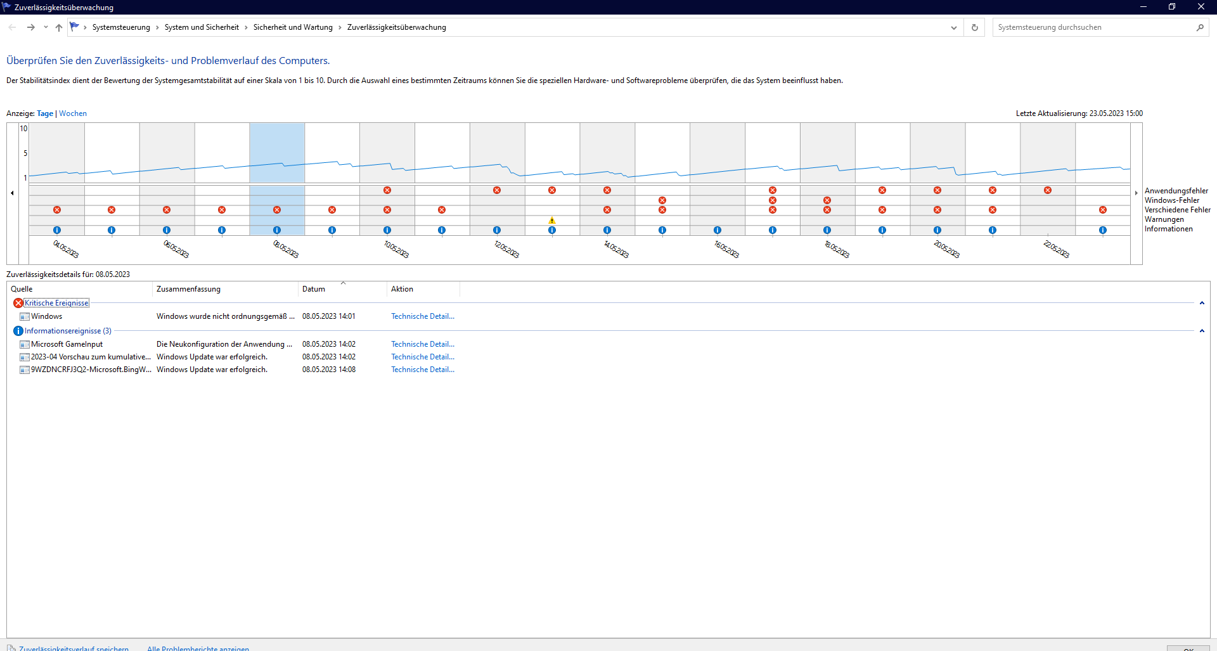Collapse the Informationsereignisse group chevron

[1202, 331]
